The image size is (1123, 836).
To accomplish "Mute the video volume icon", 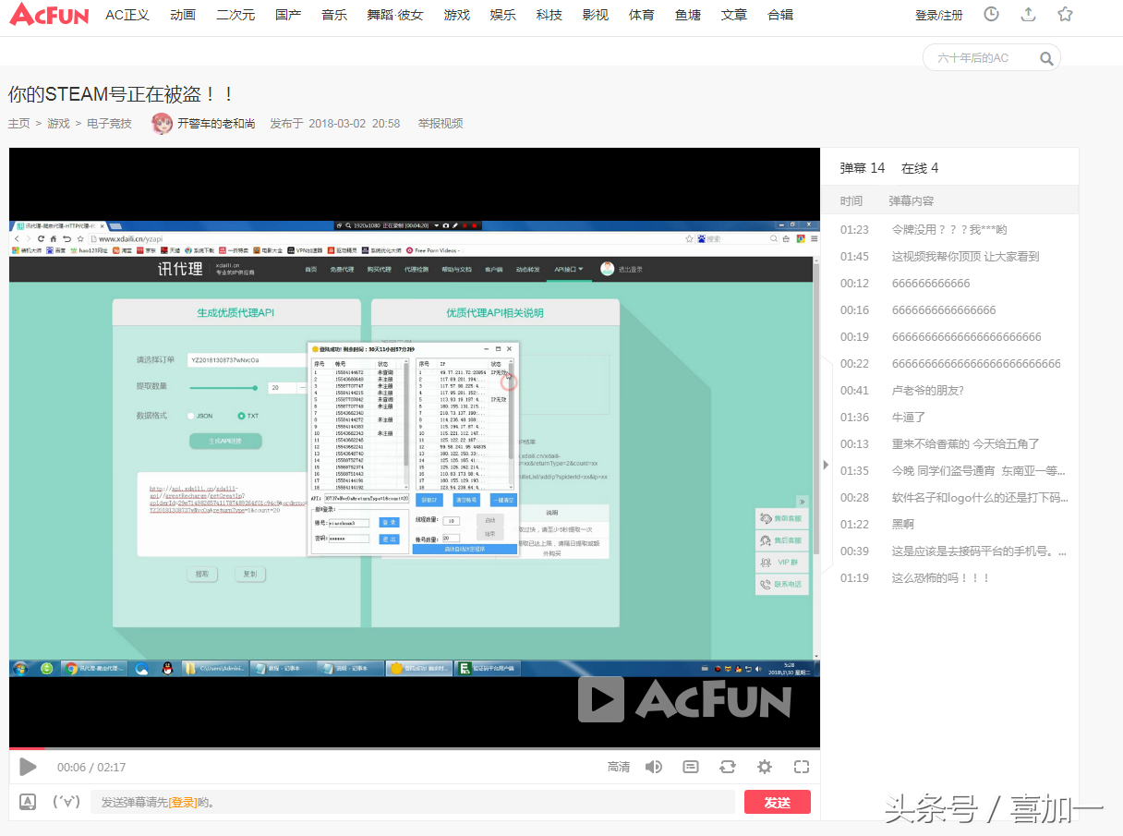I will click(x=654, y=767).
